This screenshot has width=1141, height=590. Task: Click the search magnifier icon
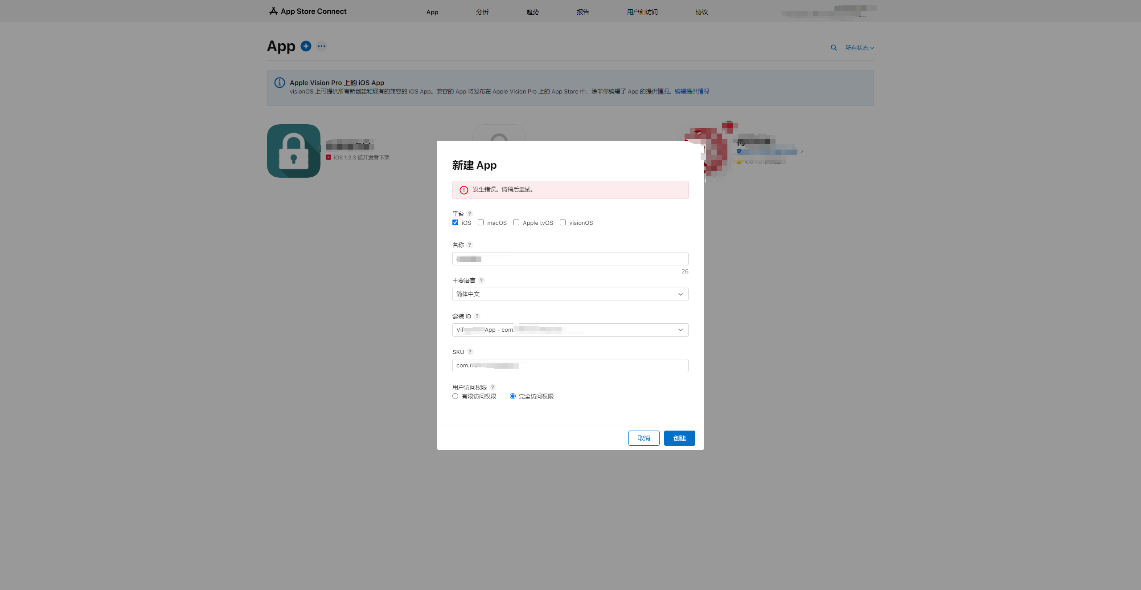click(833, 48)
